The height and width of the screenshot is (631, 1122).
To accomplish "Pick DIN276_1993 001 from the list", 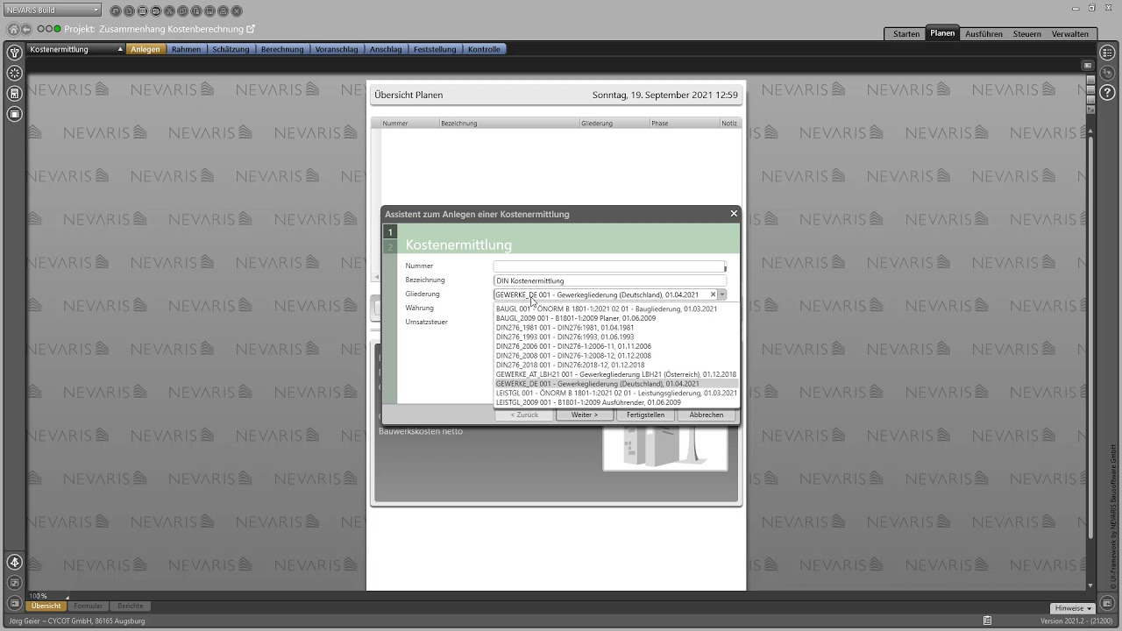I will click(616, 337).
